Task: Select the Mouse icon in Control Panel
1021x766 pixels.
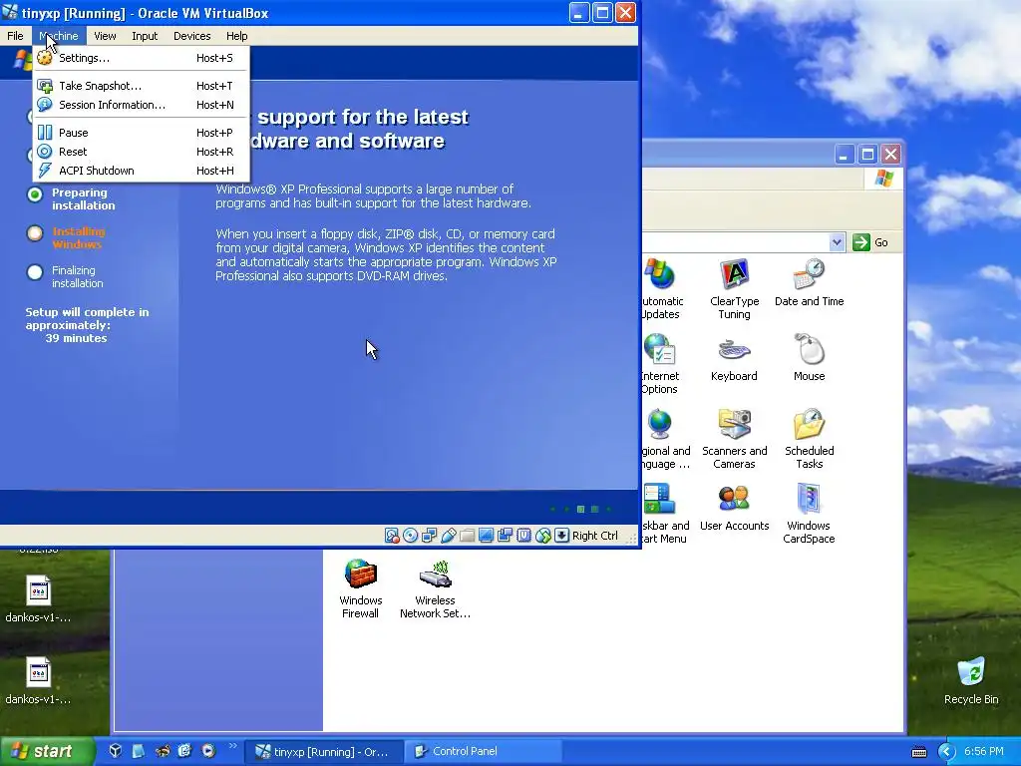Action: pyautogui.click(x=809, y=358)
